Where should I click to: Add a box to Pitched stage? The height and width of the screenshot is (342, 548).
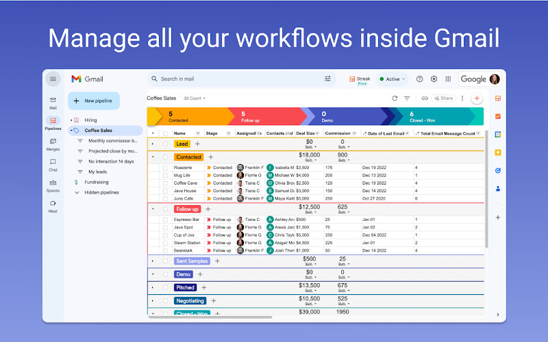pyautogui.click(x=203, y=287)
